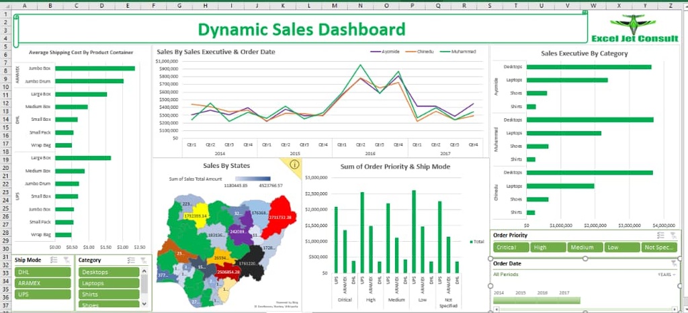Image resolution: width=688 pixels, height=313 pixels.
Task: Toggle DHL in Ship Mode slicer
Action: tap(42, 272)
